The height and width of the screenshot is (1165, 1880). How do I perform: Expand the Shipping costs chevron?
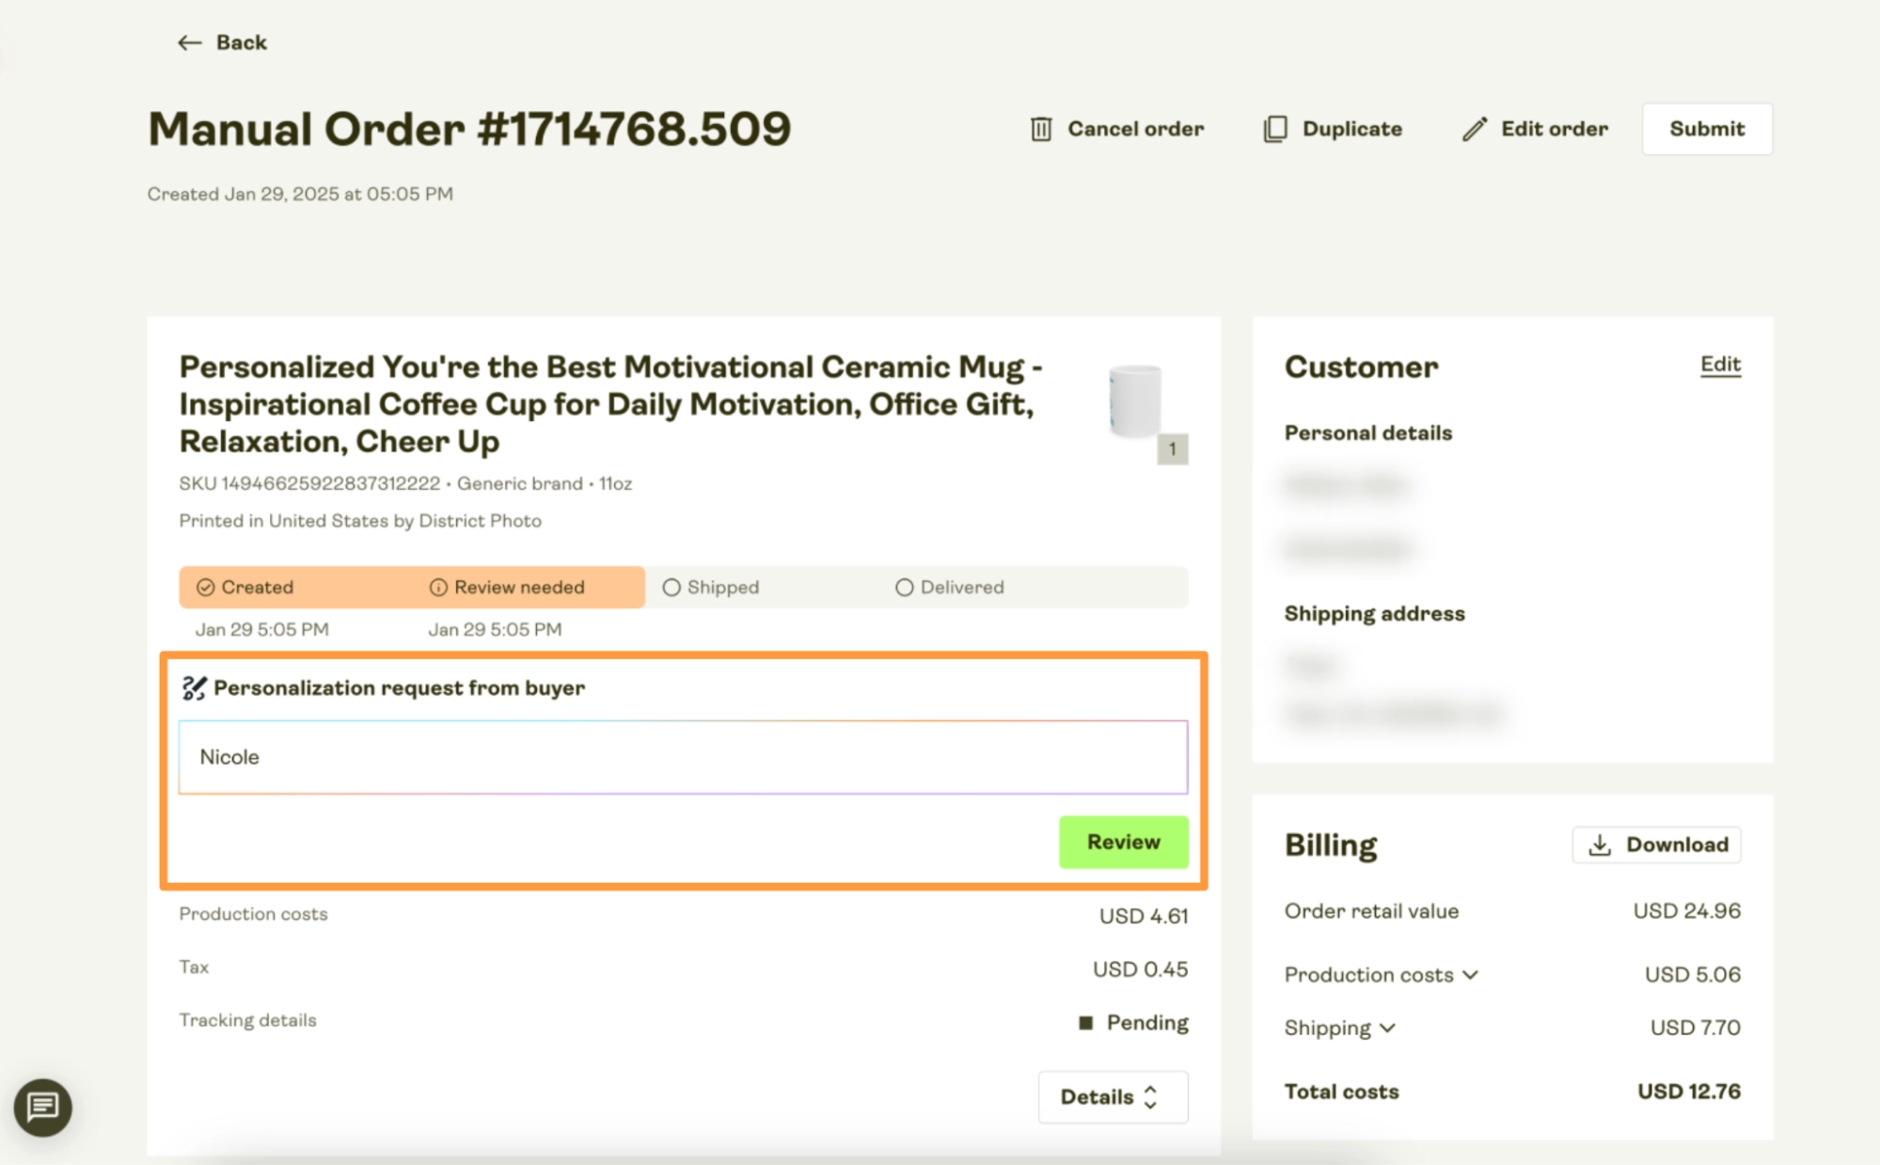pos(1387,1029)
